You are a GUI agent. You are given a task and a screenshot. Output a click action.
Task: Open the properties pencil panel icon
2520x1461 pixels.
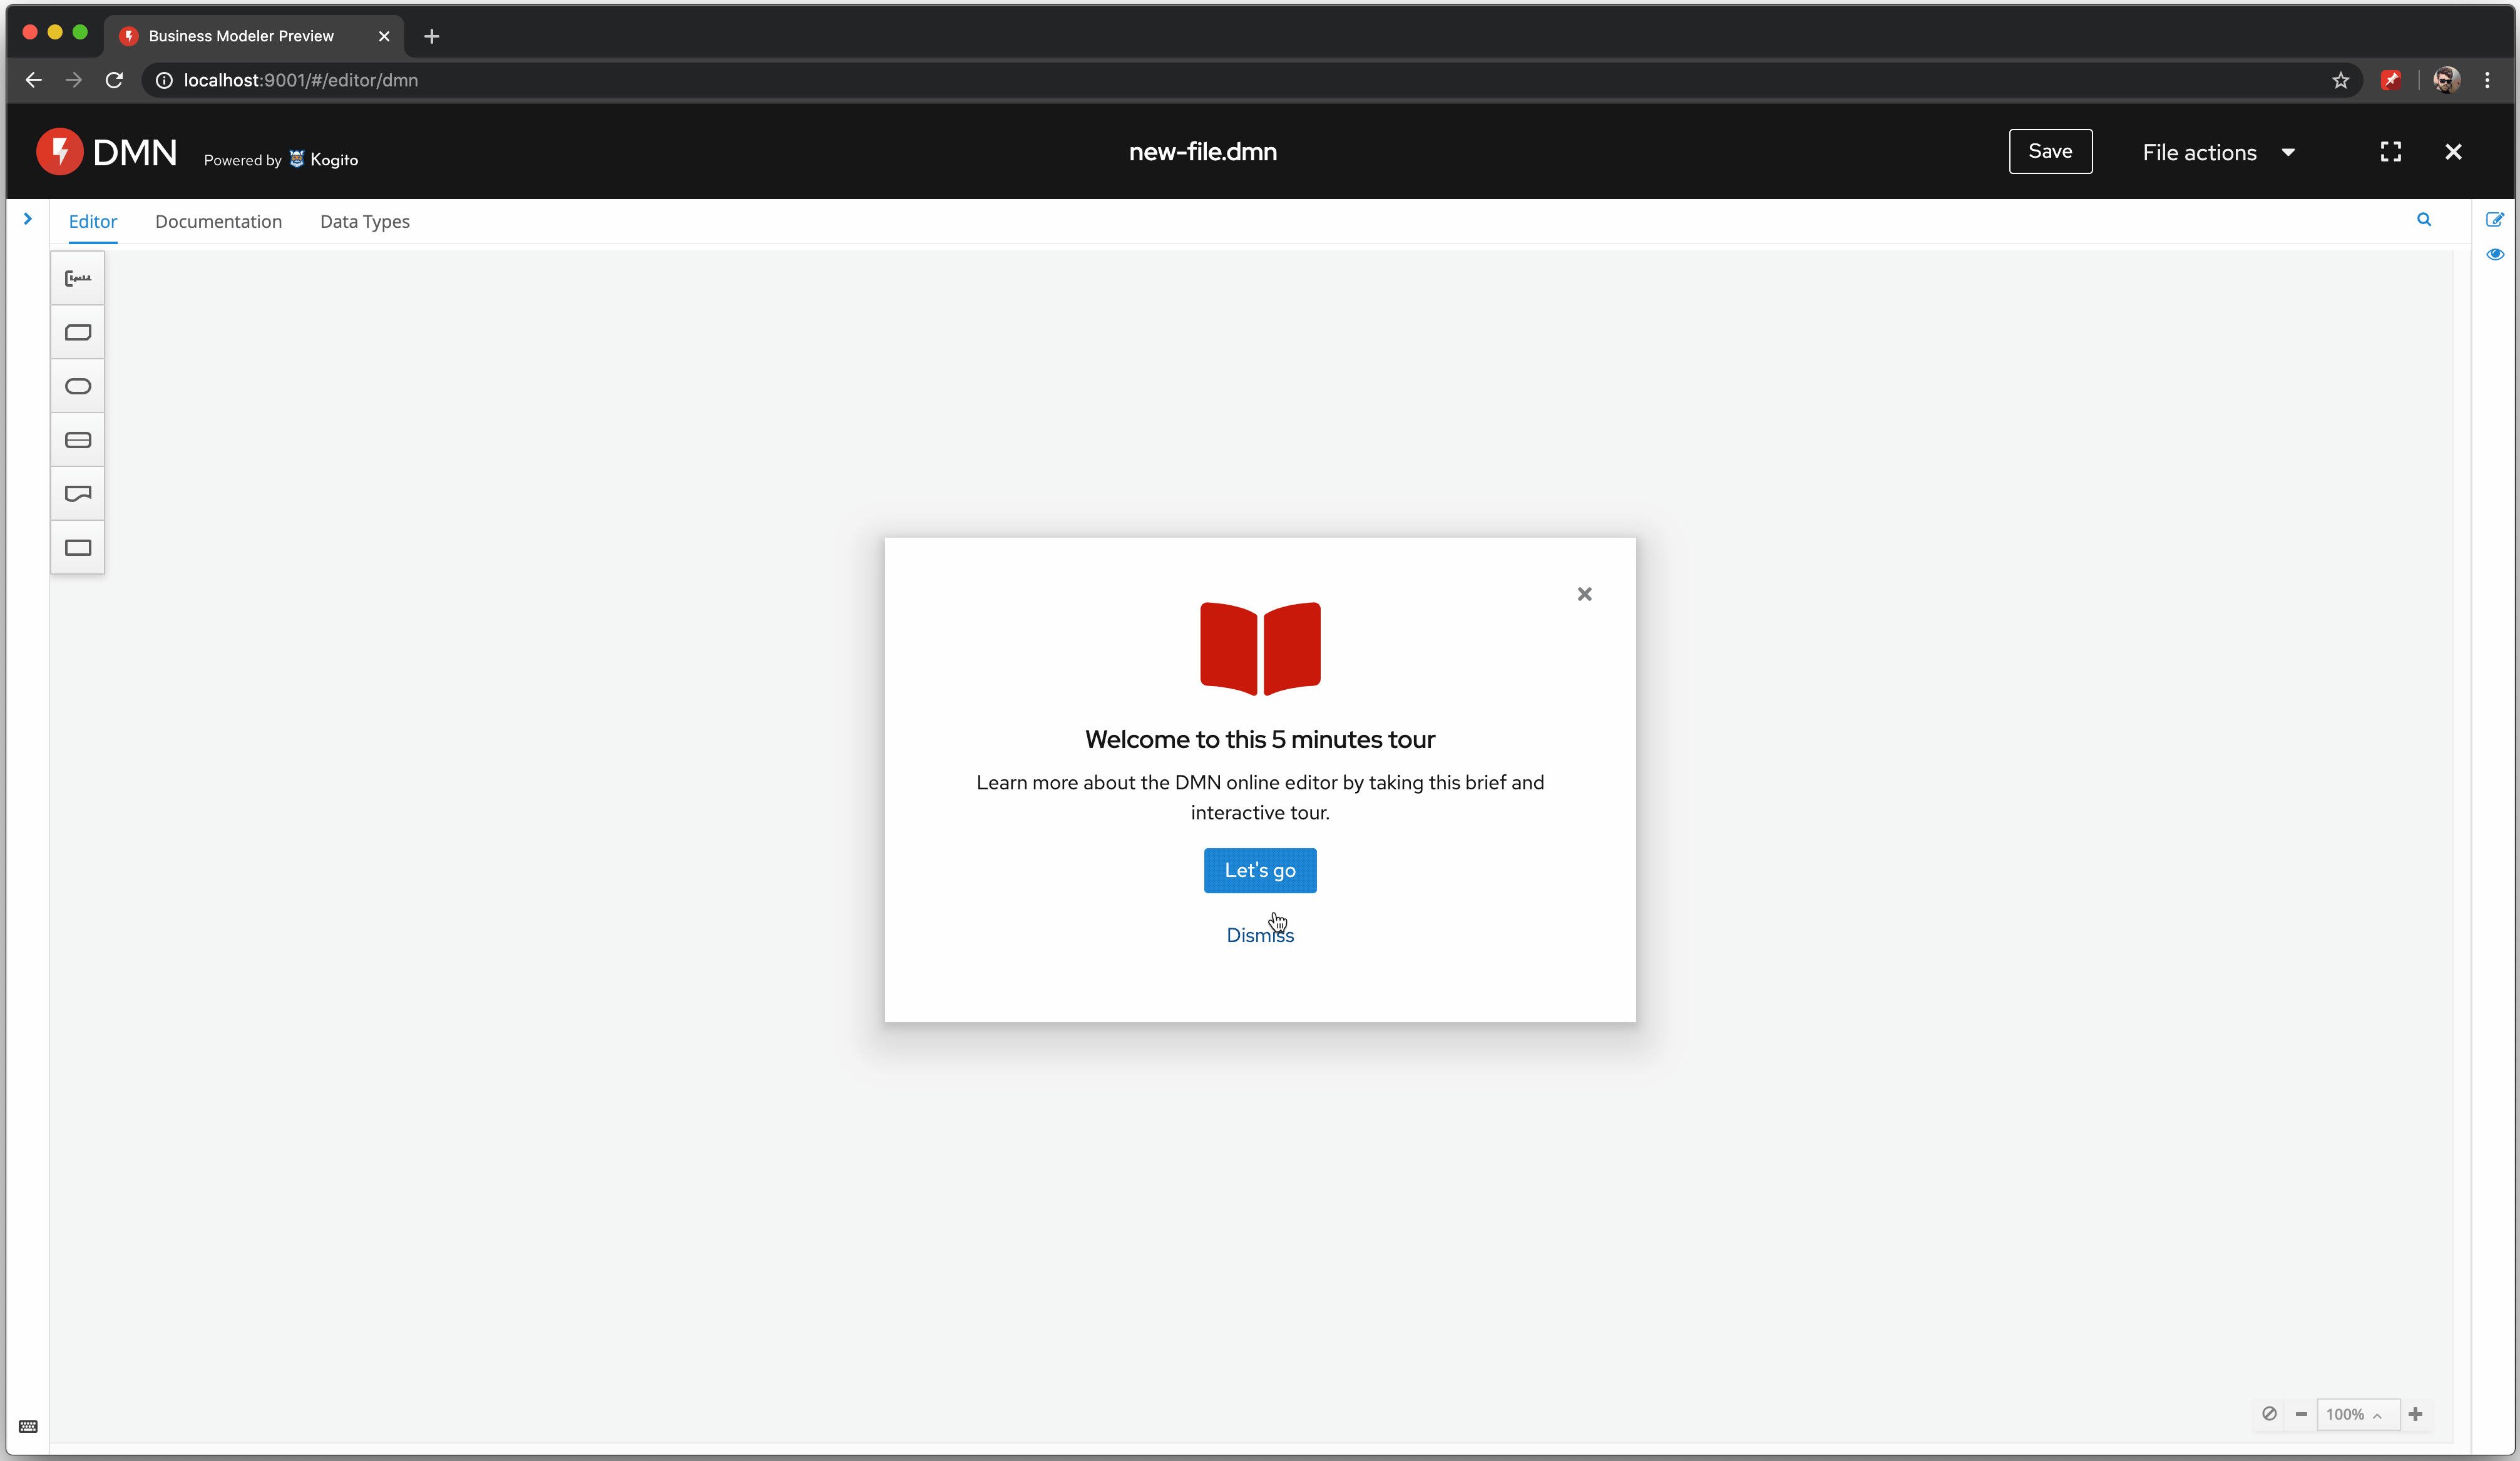[2494, 219]
